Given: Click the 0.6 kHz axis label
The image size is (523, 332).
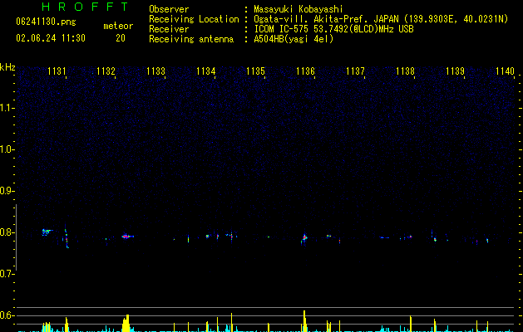Looking at the screenshot, I should (x=7, y=315).
